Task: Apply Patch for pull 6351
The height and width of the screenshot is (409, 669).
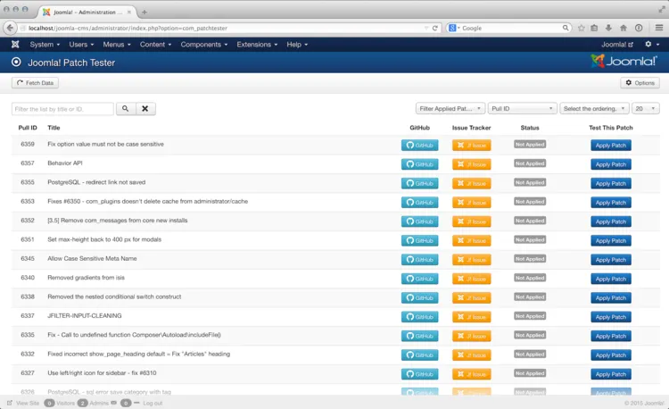Action: point(610,241)
